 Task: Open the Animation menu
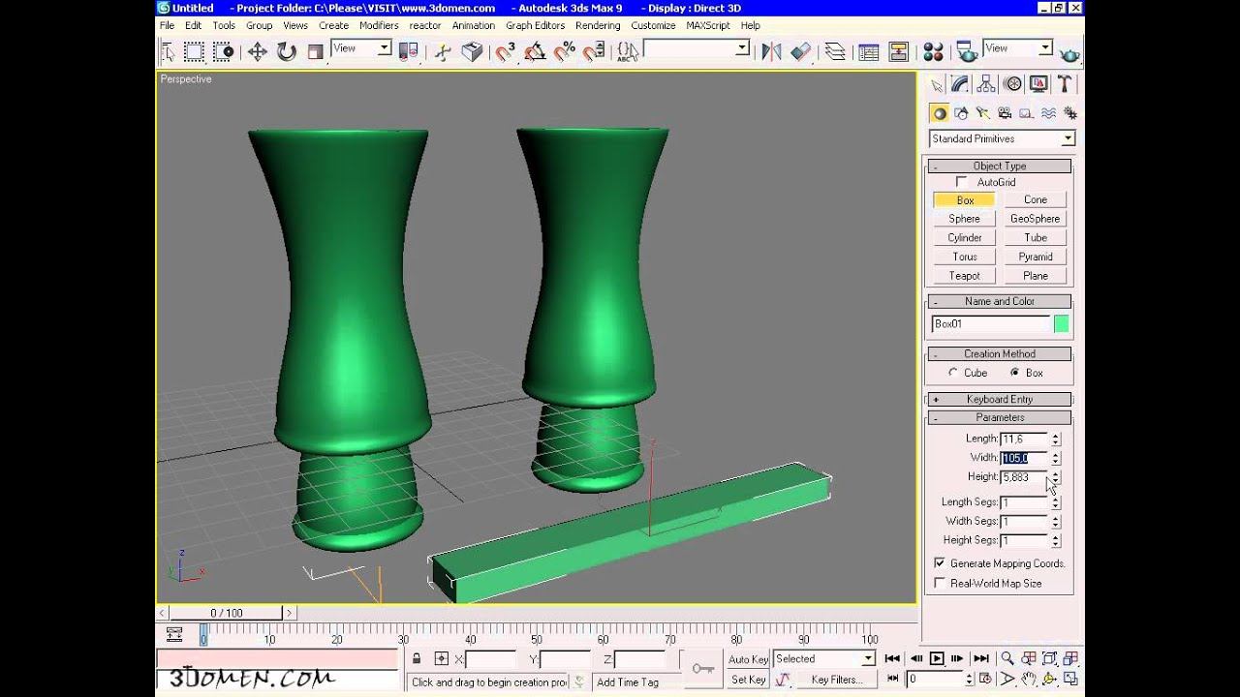(x=474, y=26)
